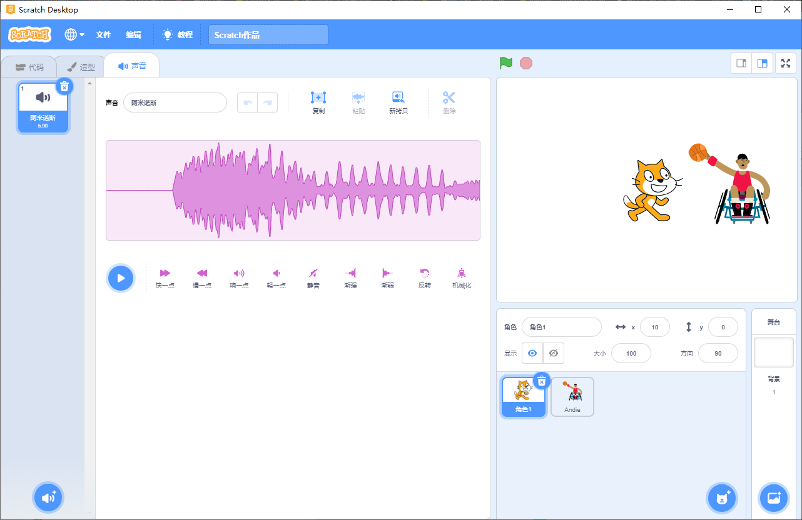The height and width of the screenshot is (520, 802).
Task: Apply the 机械化 robot effect
Action: tap(462, 278)
